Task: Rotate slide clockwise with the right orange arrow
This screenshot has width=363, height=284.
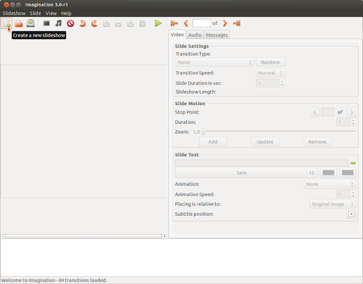Action: click(94, 23)
